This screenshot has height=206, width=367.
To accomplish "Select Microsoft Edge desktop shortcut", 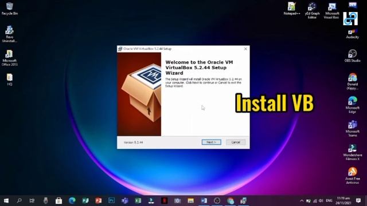I will pos(353,105).
